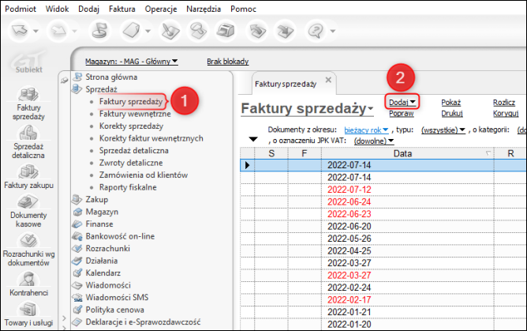Open Towary i usługi sidebar icon
The image size is (527, 331).
pos(28,309)
